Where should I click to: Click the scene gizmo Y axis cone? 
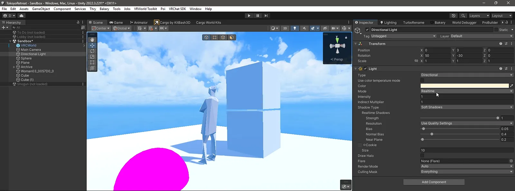(x=337, y=40)
